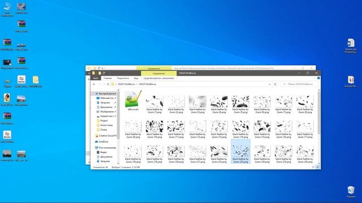Select black feather by 2sumc (26).png

tap(305, 154)
